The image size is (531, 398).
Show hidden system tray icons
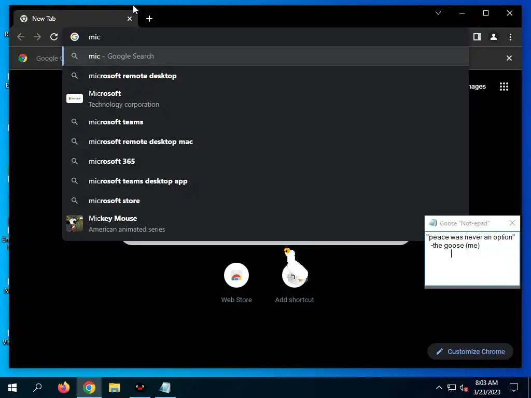coord(439,388)
